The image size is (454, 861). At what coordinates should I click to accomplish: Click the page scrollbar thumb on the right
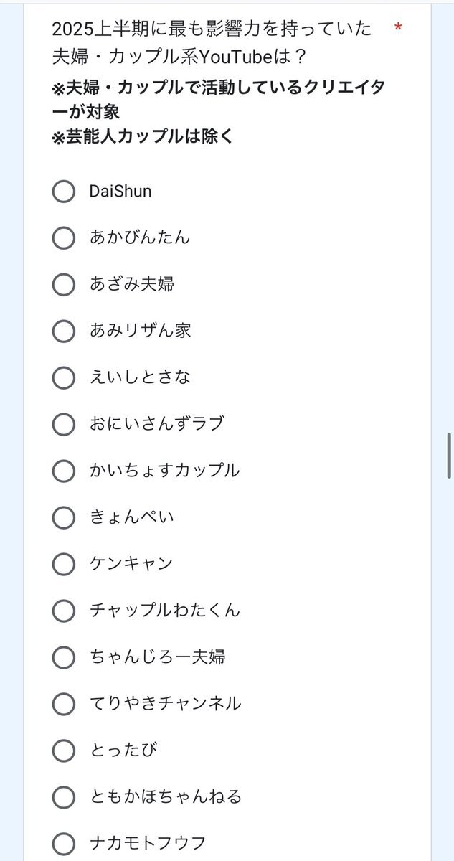[450, 451]
